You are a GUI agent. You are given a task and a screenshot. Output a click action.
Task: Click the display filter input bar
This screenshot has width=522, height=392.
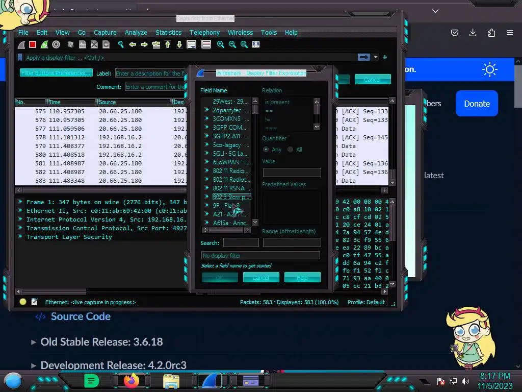click(x=190, y=58)
